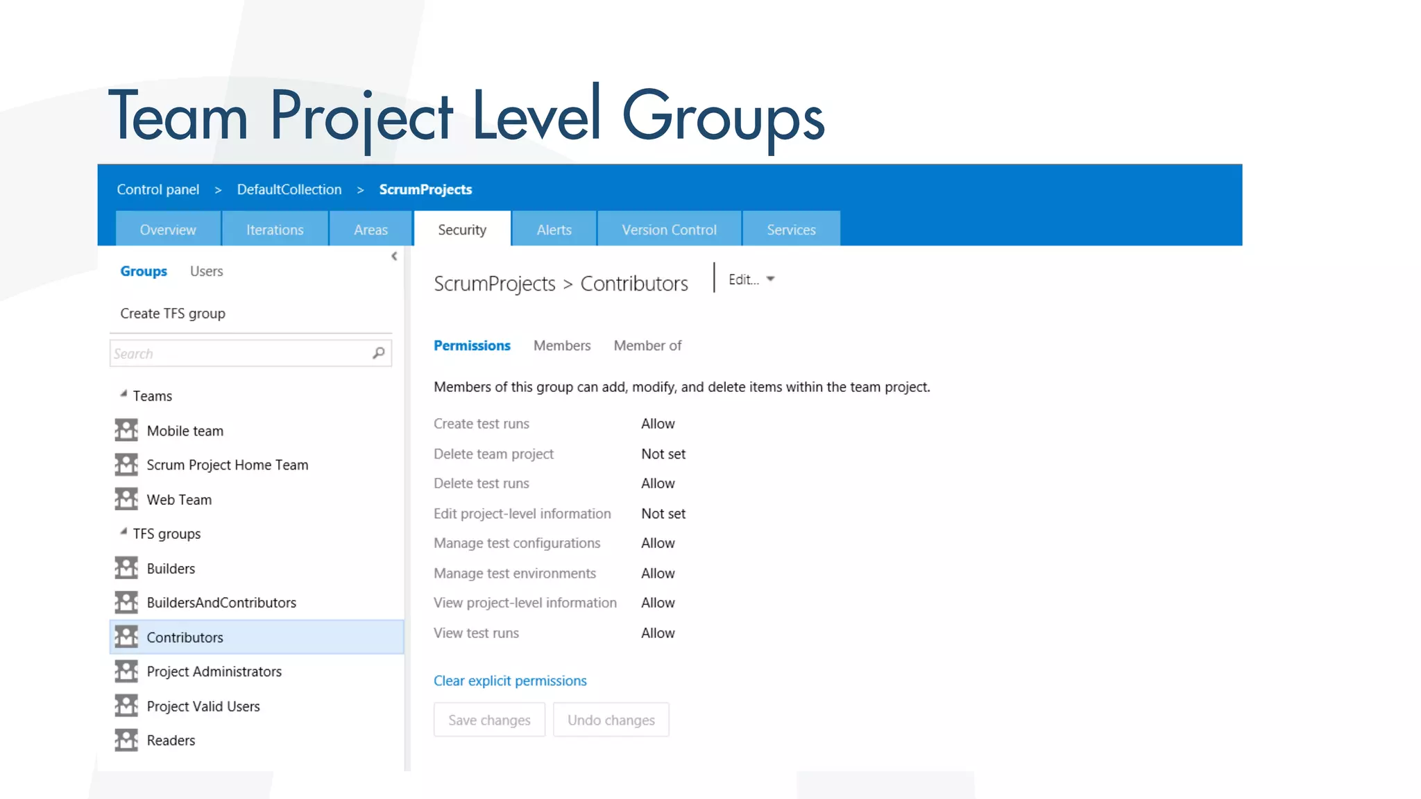Click the search magnifier icon
Image resolution: width=1421 pixels, height=799 pixels.
tap(378, 353)
